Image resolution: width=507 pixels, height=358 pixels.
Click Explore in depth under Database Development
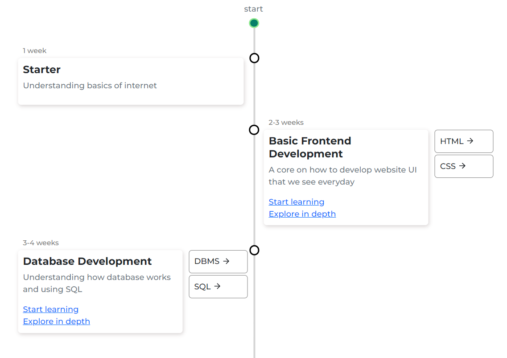(56, 321)
